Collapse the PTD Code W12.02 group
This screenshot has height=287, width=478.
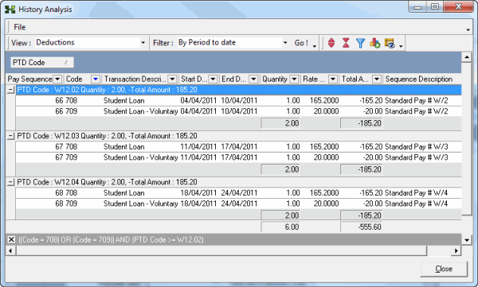[10, 90]
